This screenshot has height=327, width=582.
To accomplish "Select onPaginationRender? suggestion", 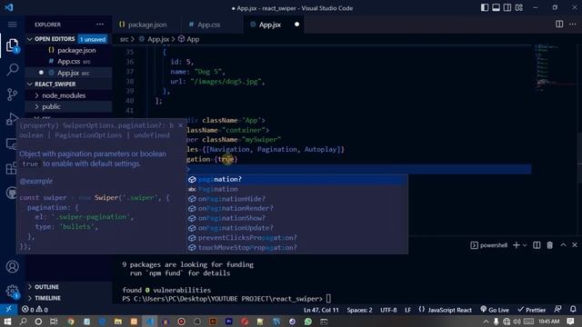I will pos(297,208).
